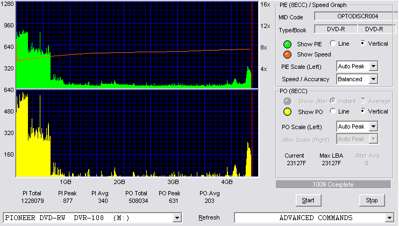This screenshot has width=399, height=226.
Task: Select Vertical mode for PIE graph
Action: click(x=363, y=43)
